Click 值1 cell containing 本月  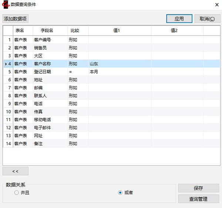click(120, 72)
